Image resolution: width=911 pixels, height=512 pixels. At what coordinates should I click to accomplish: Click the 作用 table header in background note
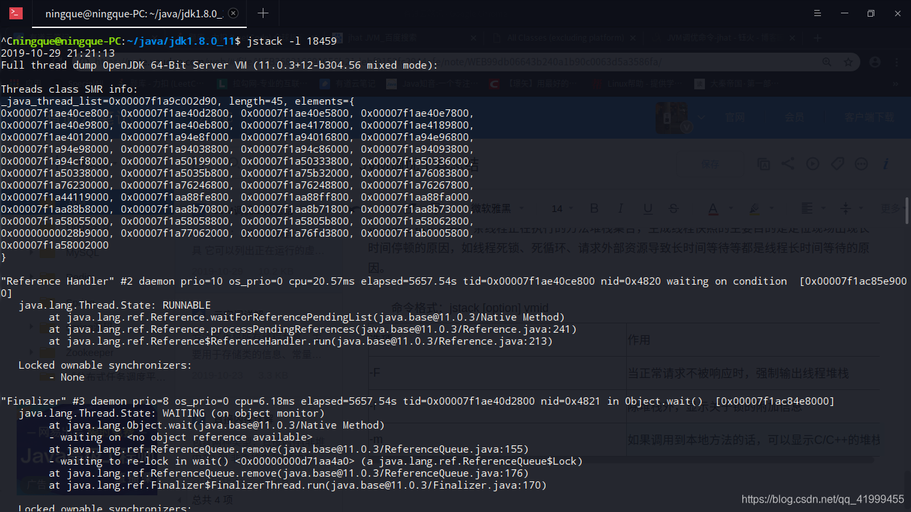[x=638, y=340]
